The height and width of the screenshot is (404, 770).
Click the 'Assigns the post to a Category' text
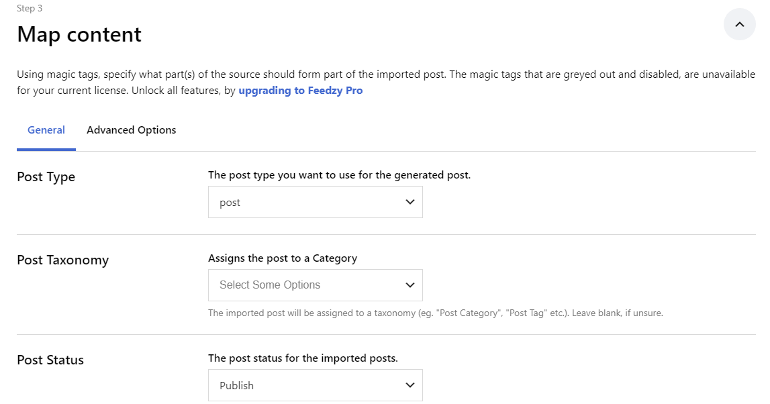pos(283,258)
